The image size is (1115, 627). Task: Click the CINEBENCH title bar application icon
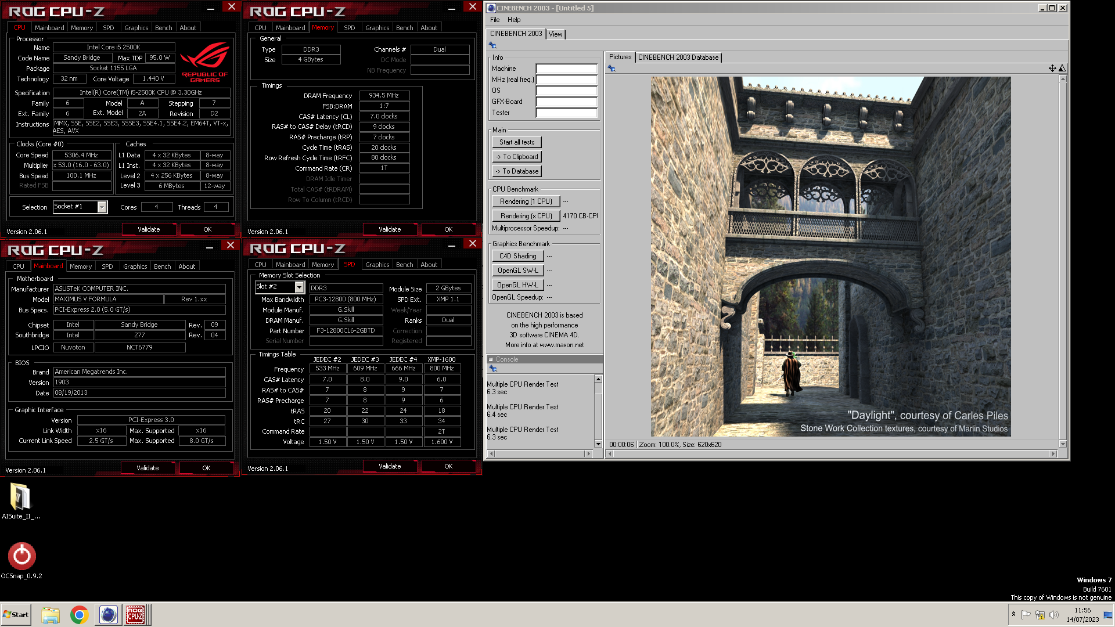(491, 8)
